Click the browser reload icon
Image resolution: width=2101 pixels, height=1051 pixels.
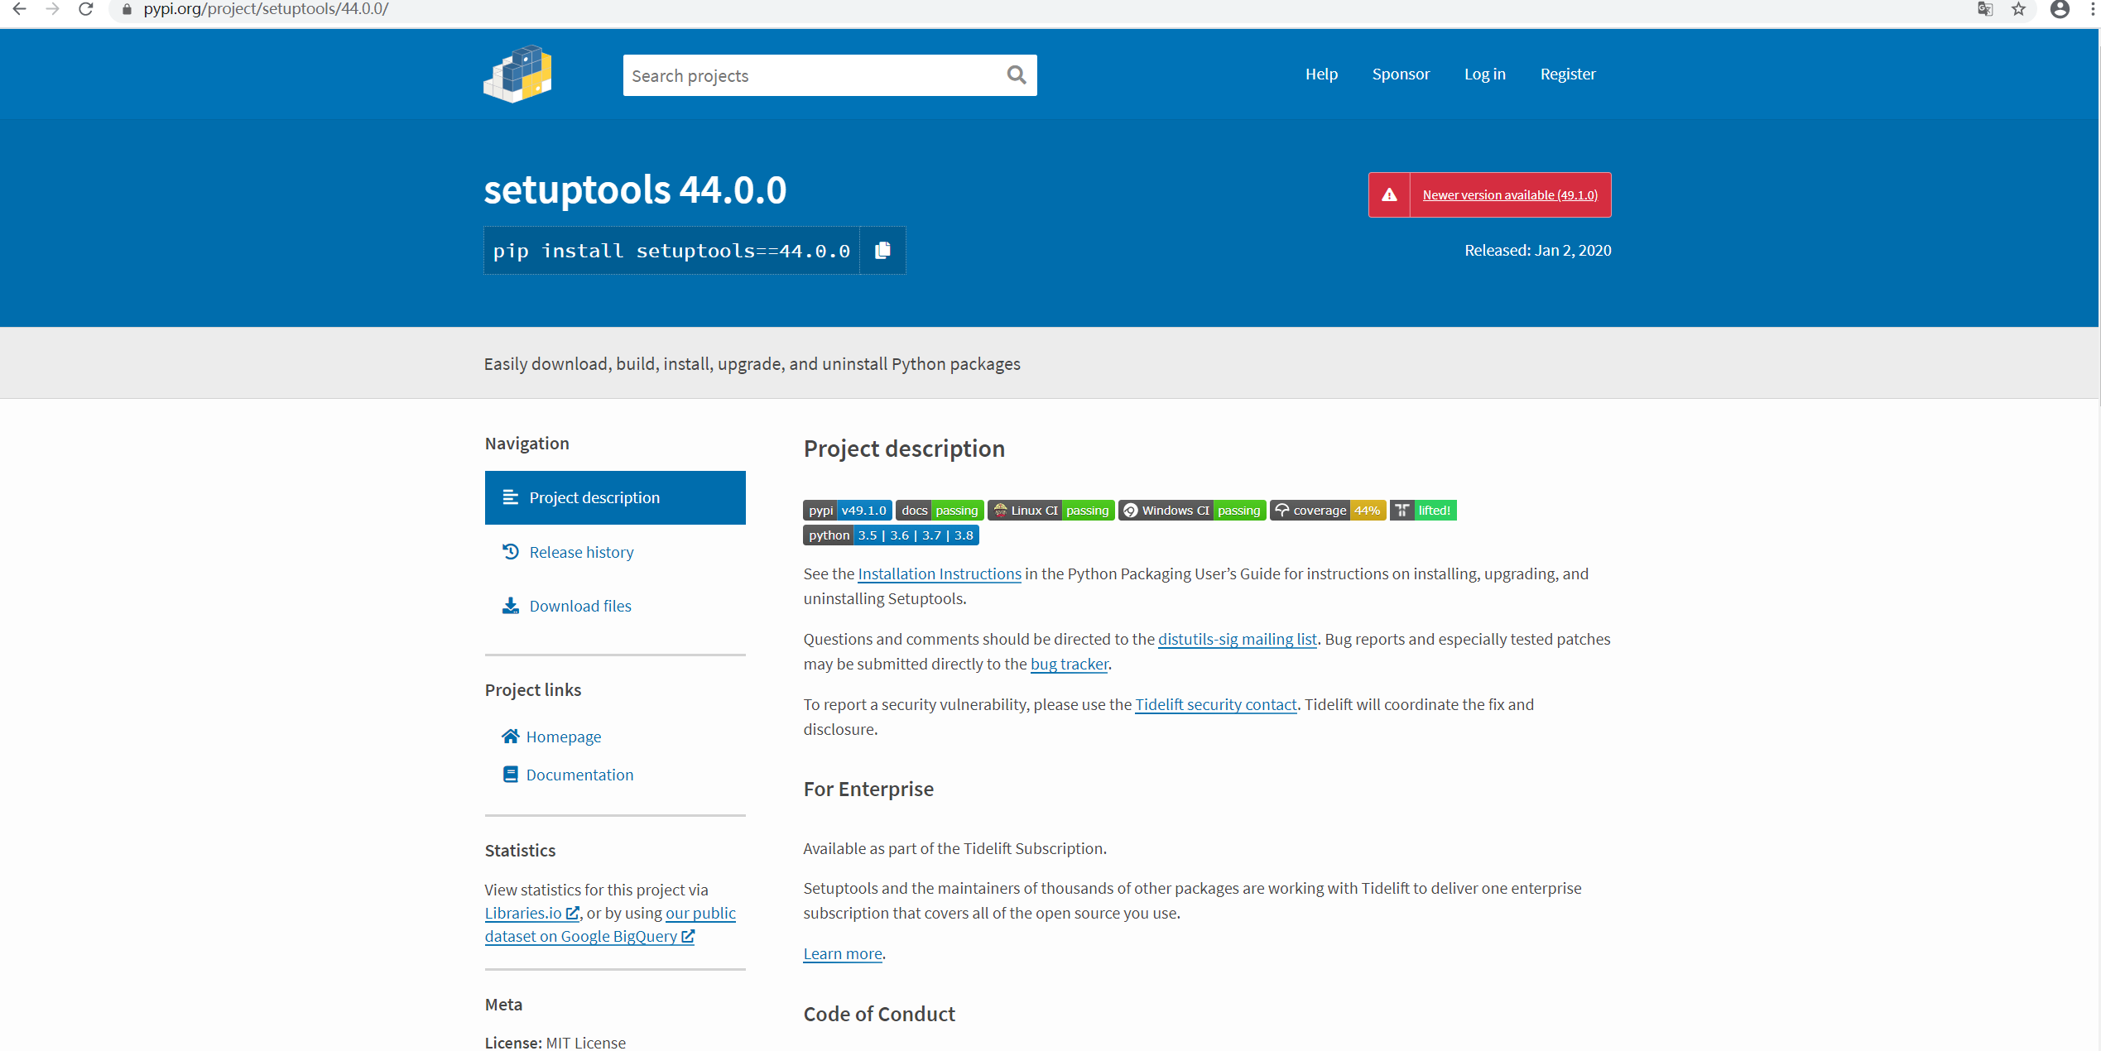[x=86, y=9]
